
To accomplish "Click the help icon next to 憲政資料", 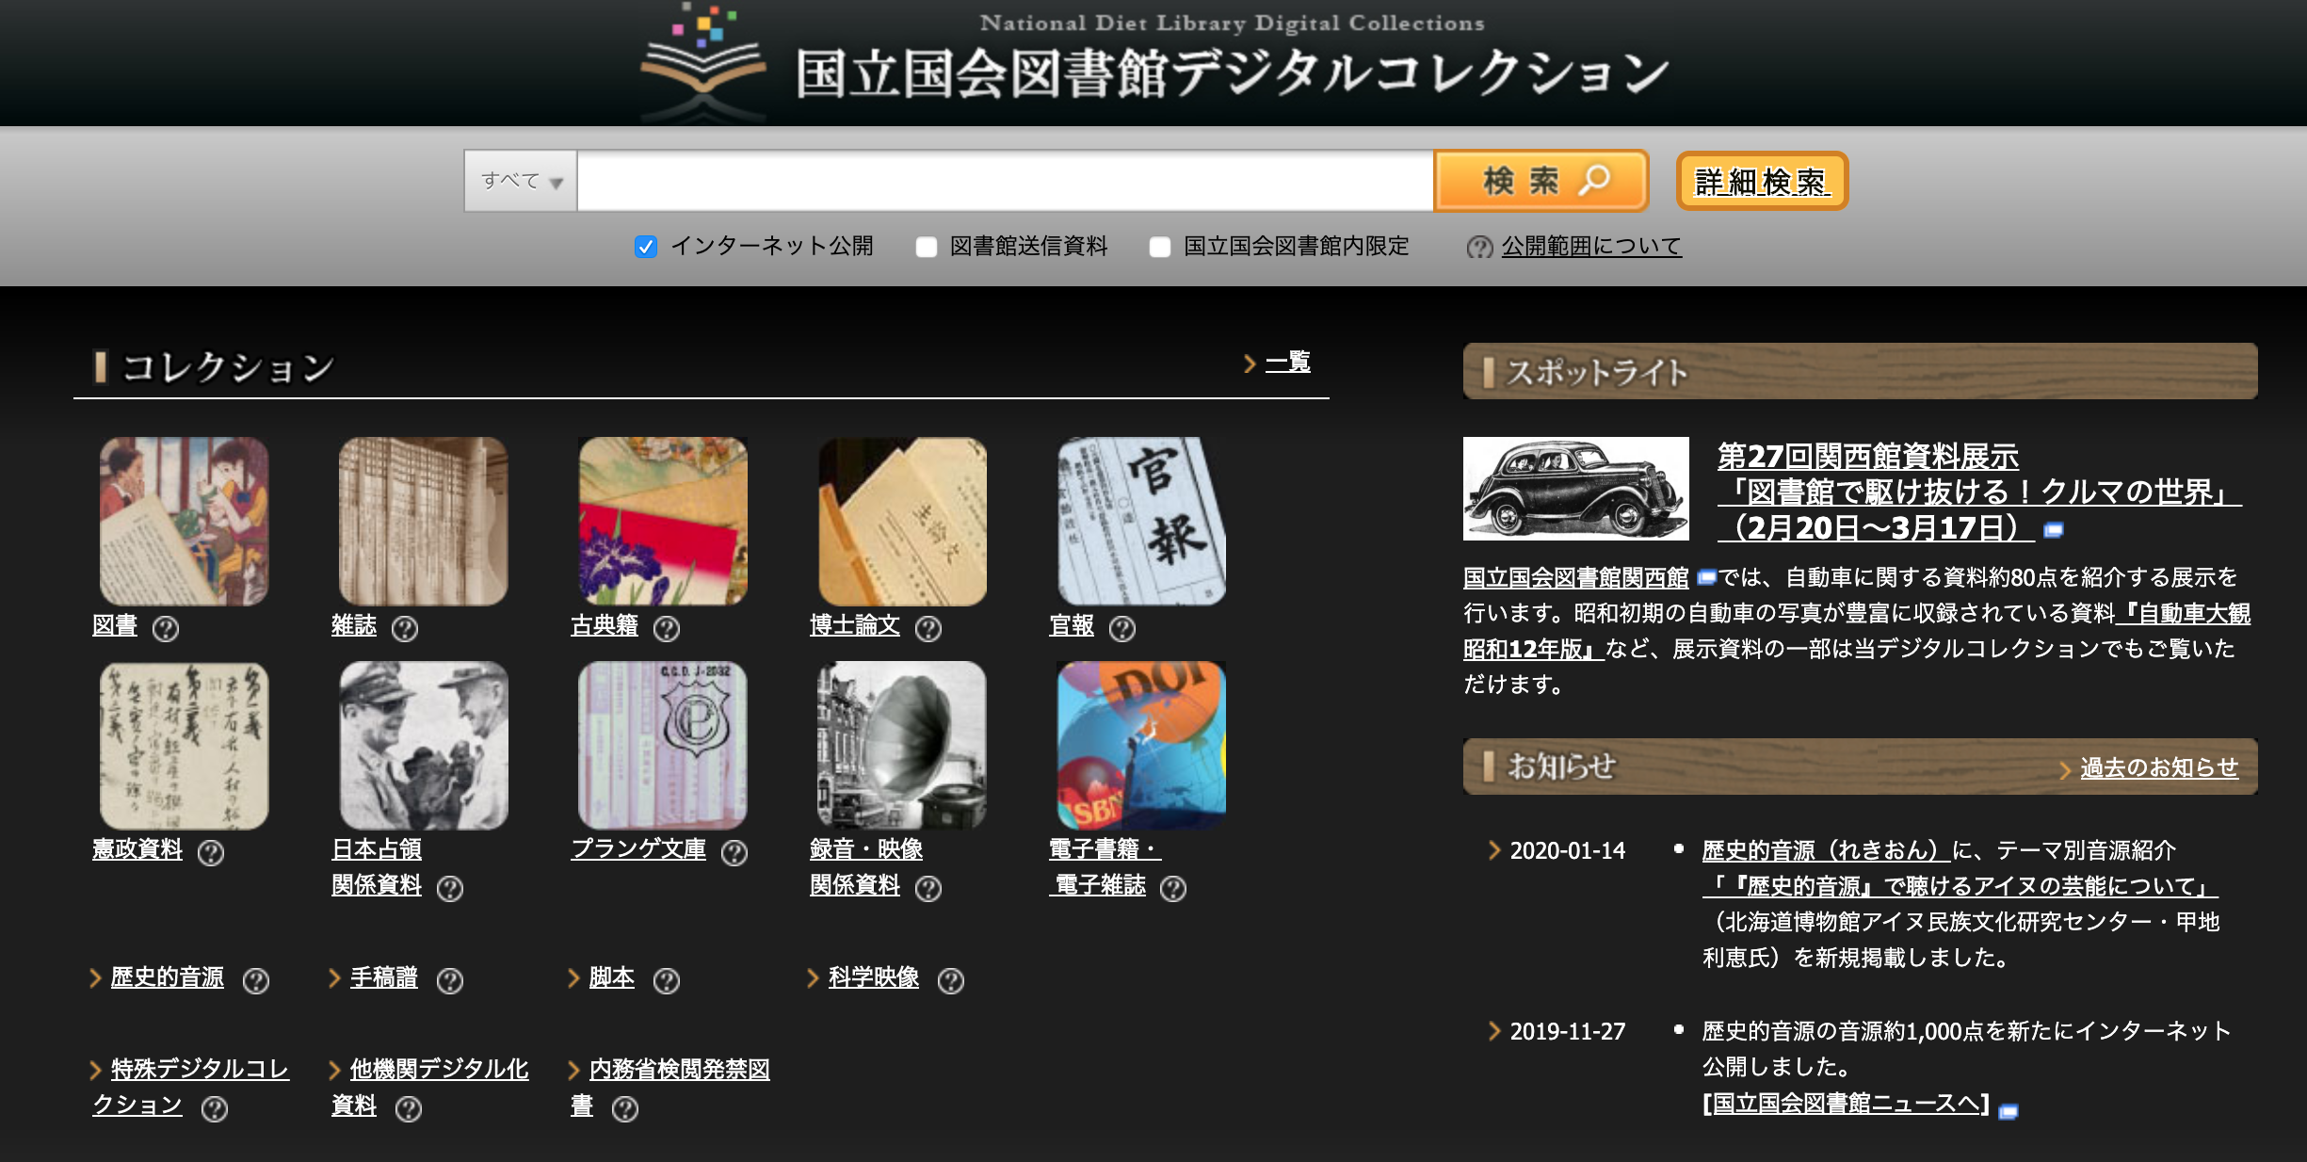I will [211, 852].
